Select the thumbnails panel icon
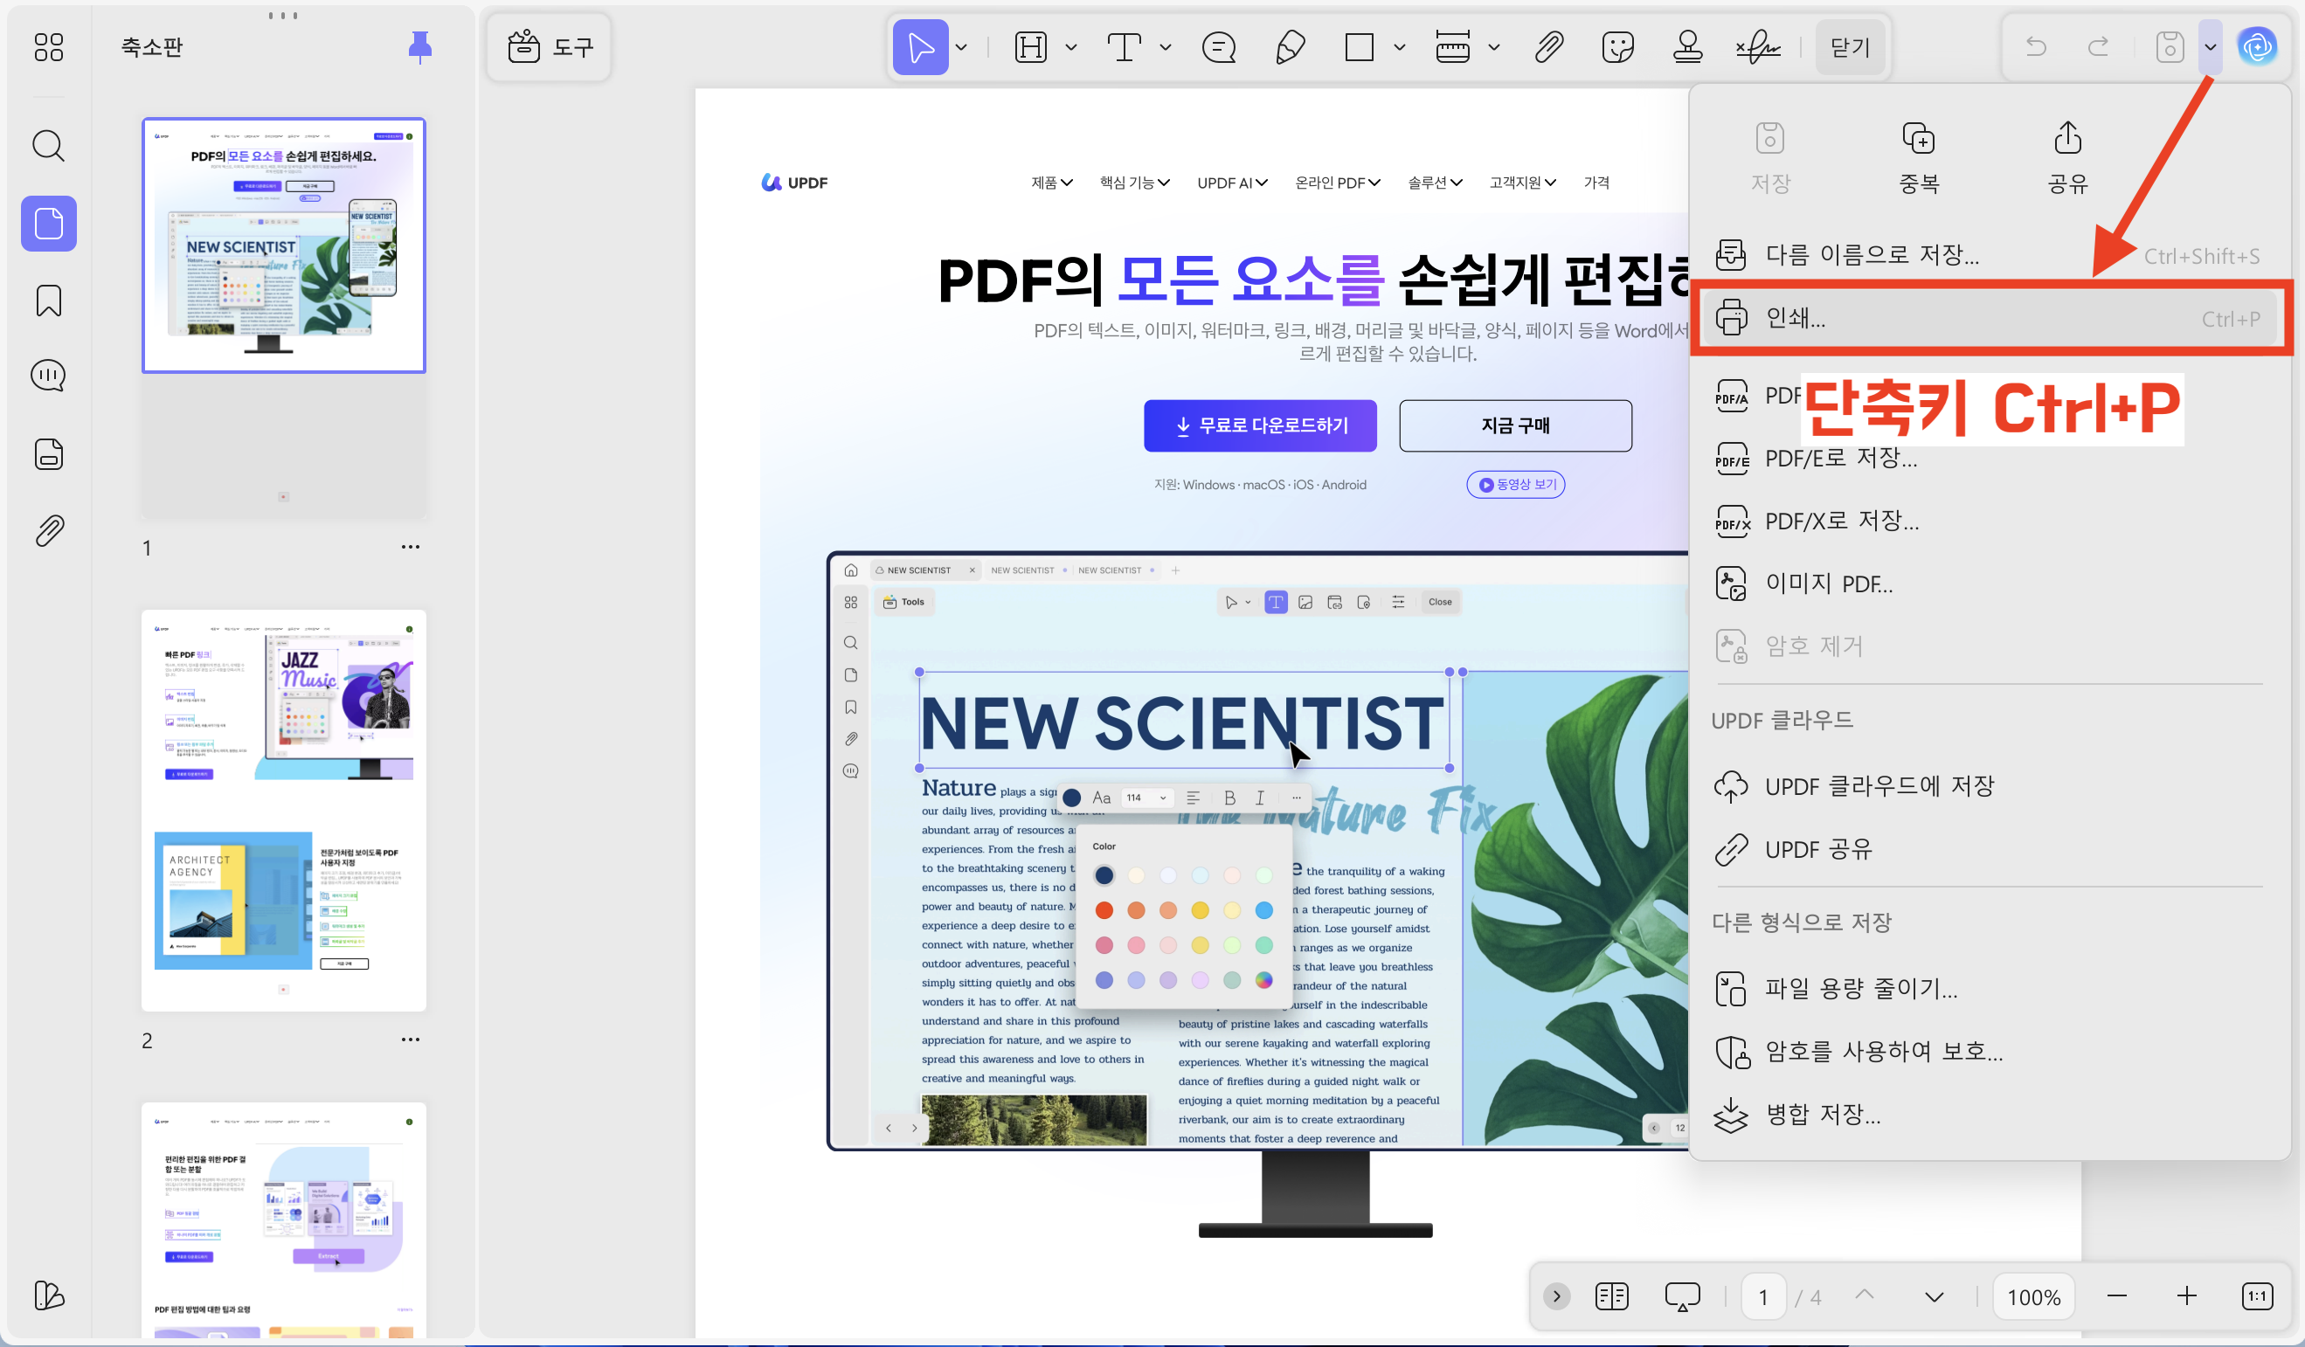 48,223
